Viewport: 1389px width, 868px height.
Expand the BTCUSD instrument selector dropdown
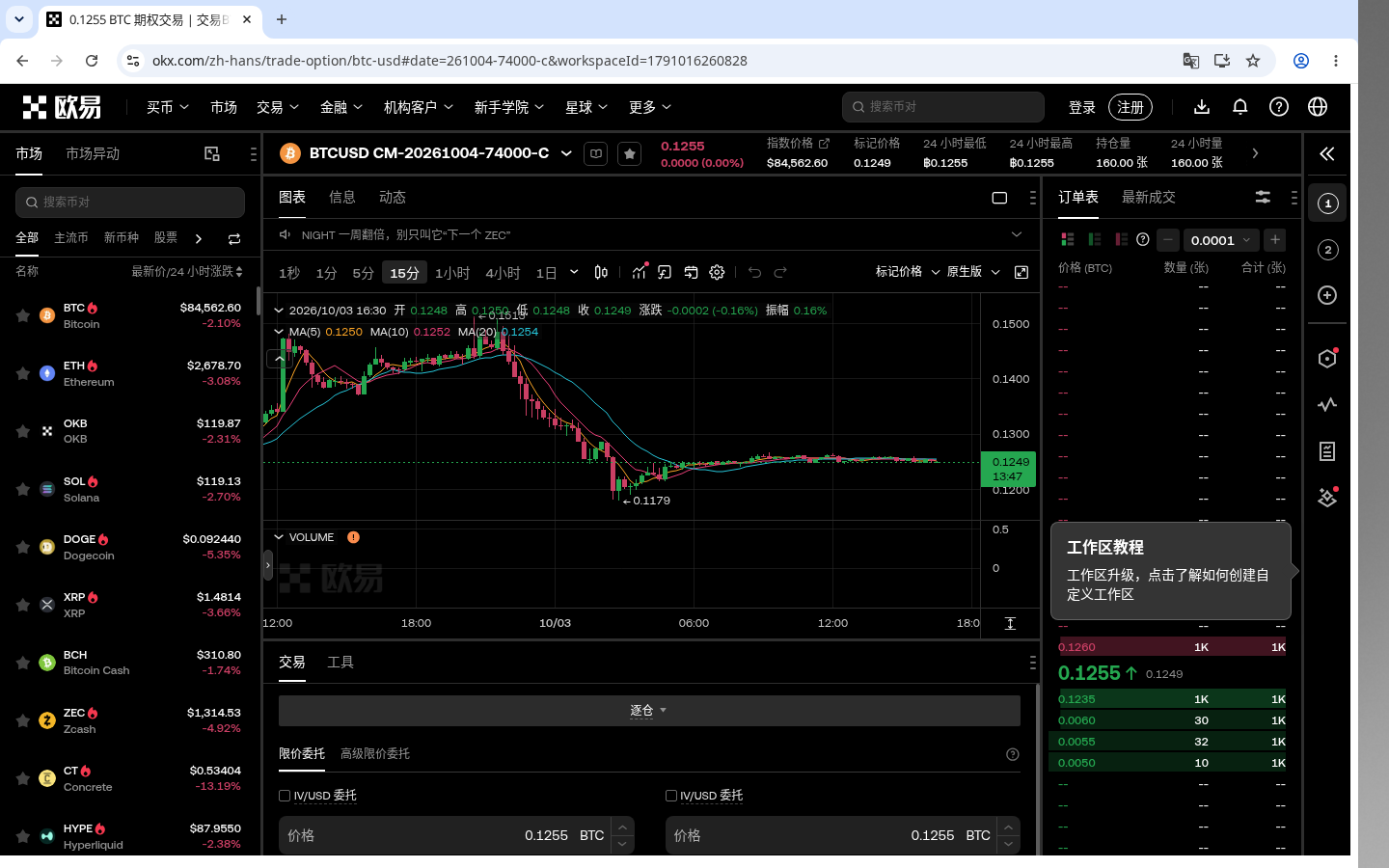(566, 153)
